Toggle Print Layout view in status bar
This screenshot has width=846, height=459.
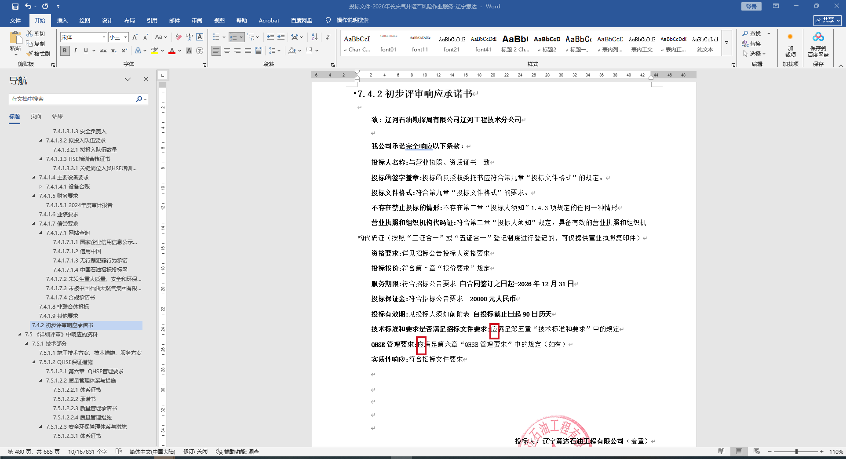tap(739, 452)
